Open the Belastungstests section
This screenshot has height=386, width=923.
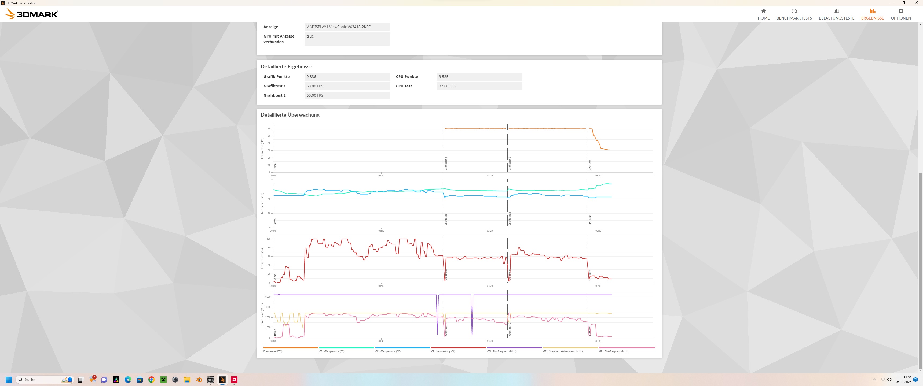pos(836,14)
